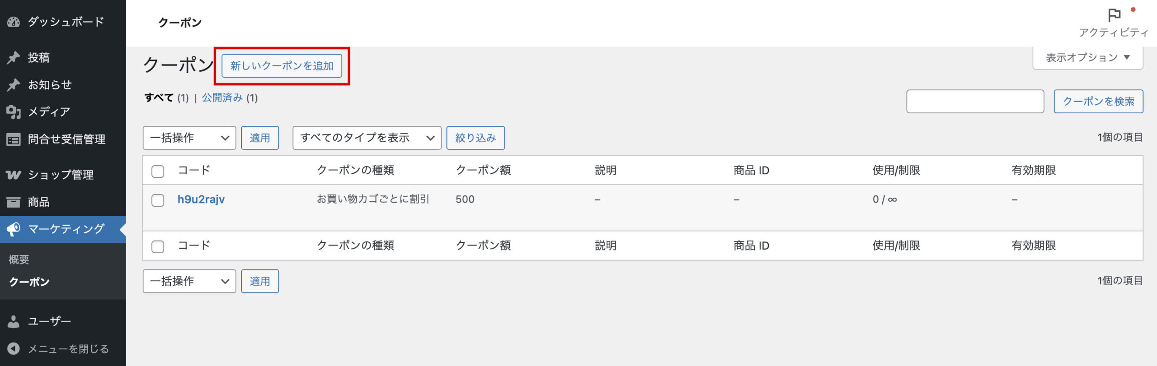Click the form icon beside 問合せ受信管理
This screenshot has width=1157, height=366.
pos(14,139)
